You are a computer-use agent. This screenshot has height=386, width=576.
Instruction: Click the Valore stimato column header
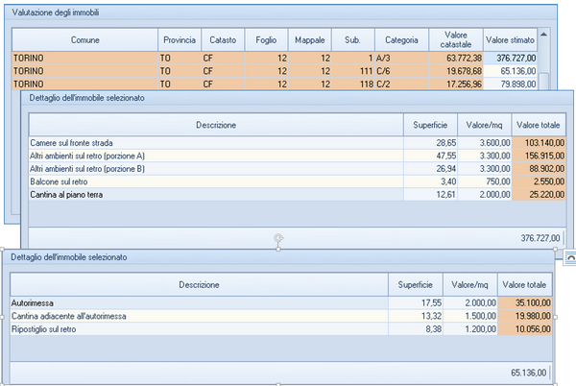tap(509, 39)
